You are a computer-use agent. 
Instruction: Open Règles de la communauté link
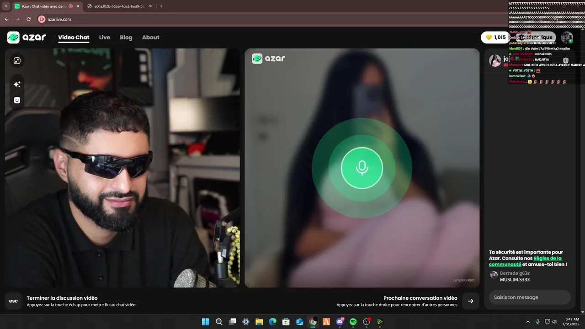[x=526, y=261]
